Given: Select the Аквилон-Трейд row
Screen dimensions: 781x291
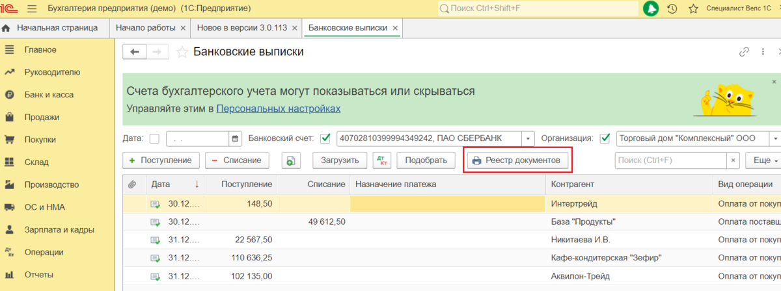Looking at the screenshot, I should 452,276.
